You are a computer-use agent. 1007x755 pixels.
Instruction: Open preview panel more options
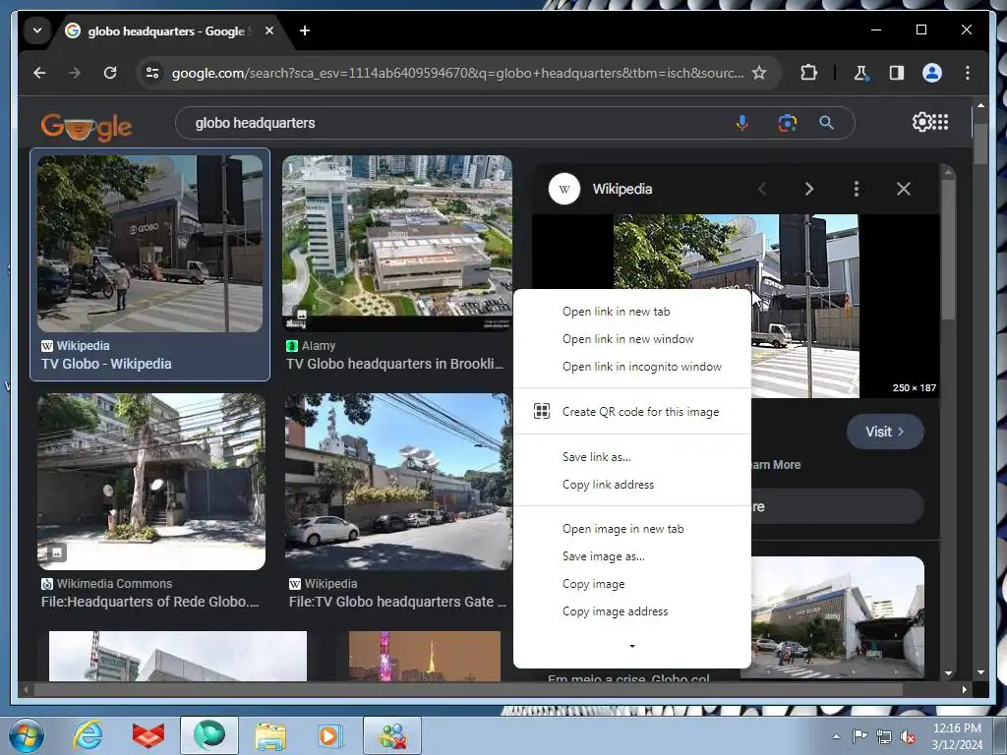[857, 189]
